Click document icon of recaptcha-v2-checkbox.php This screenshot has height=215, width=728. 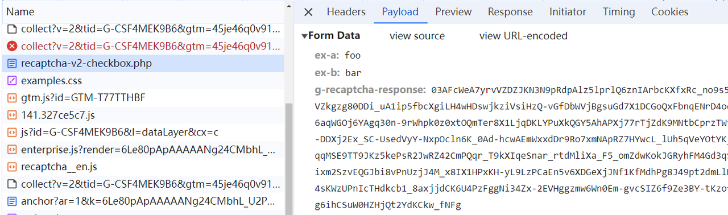pos(12,63)
